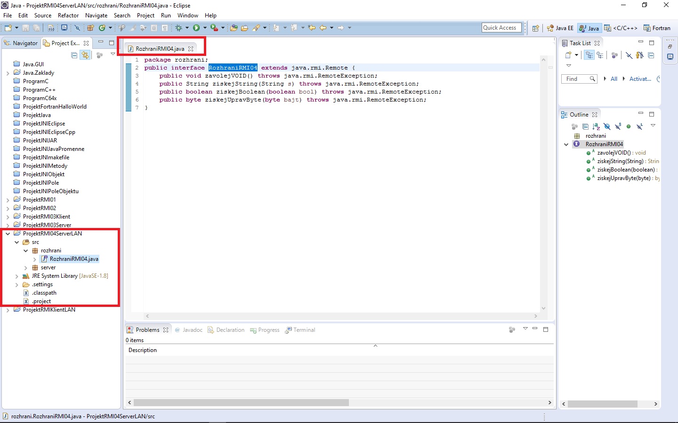The image size is (678, 423).
Task: Expand the server package in tree
Action: 26,268
